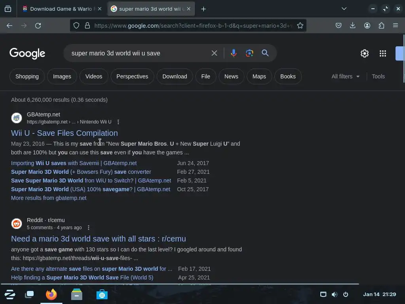
Task: Click the Firefox back arrow
Action: 9,26
